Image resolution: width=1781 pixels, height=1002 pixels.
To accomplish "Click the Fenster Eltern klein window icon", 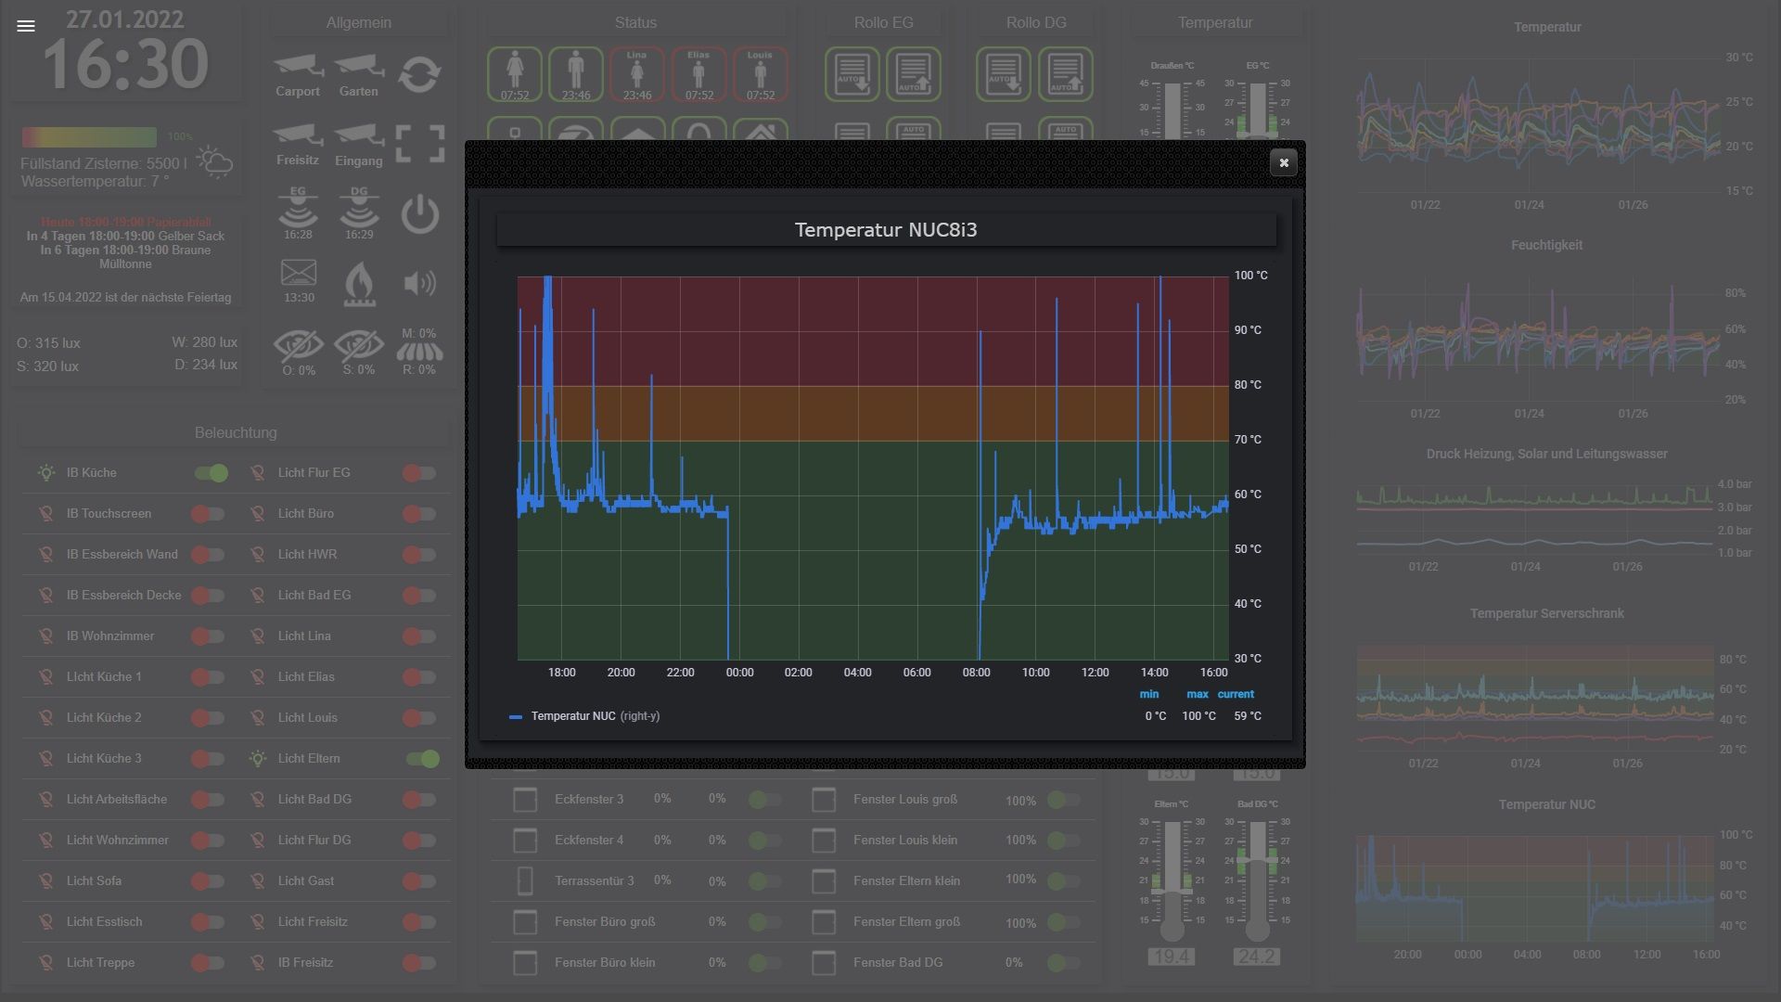I will (824, 881).
